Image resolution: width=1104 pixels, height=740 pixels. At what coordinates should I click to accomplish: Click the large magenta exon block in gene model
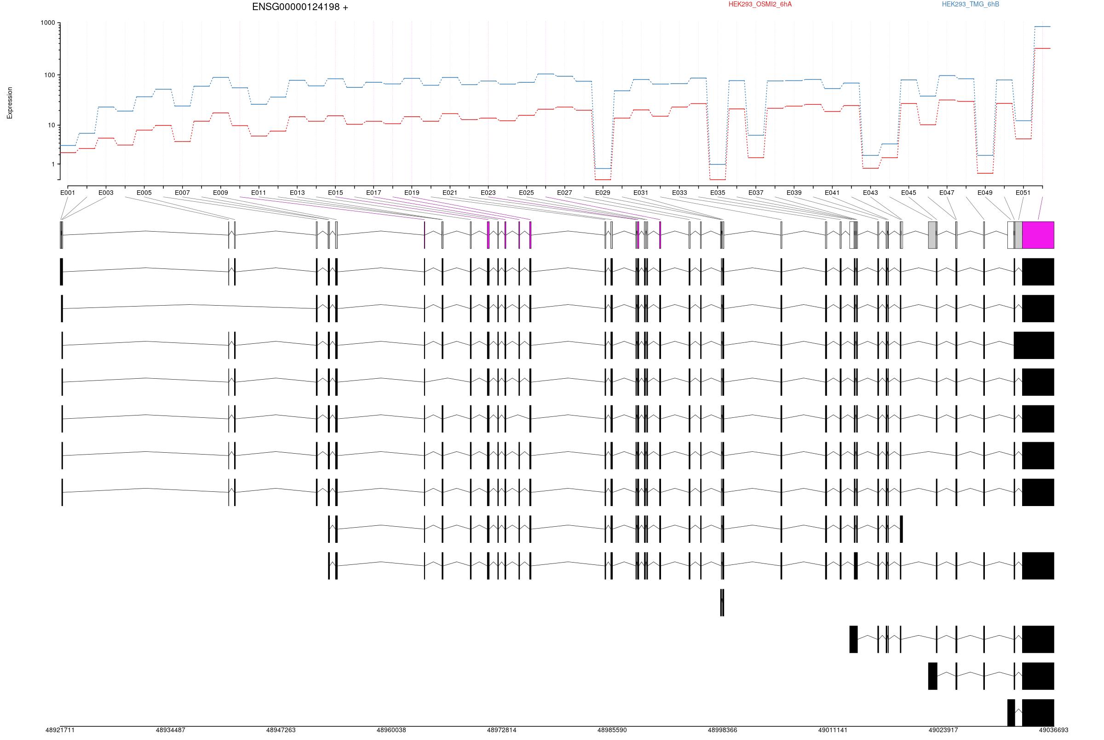coord(1038,235)
